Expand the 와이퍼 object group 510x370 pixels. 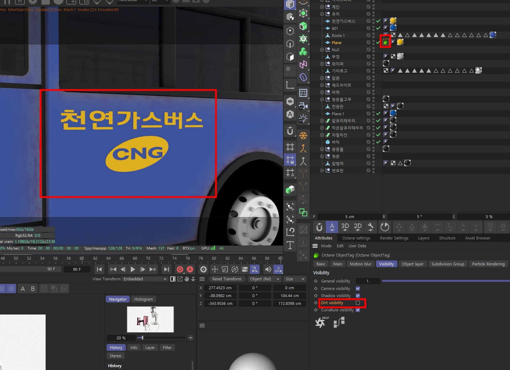tap(322, 64)
